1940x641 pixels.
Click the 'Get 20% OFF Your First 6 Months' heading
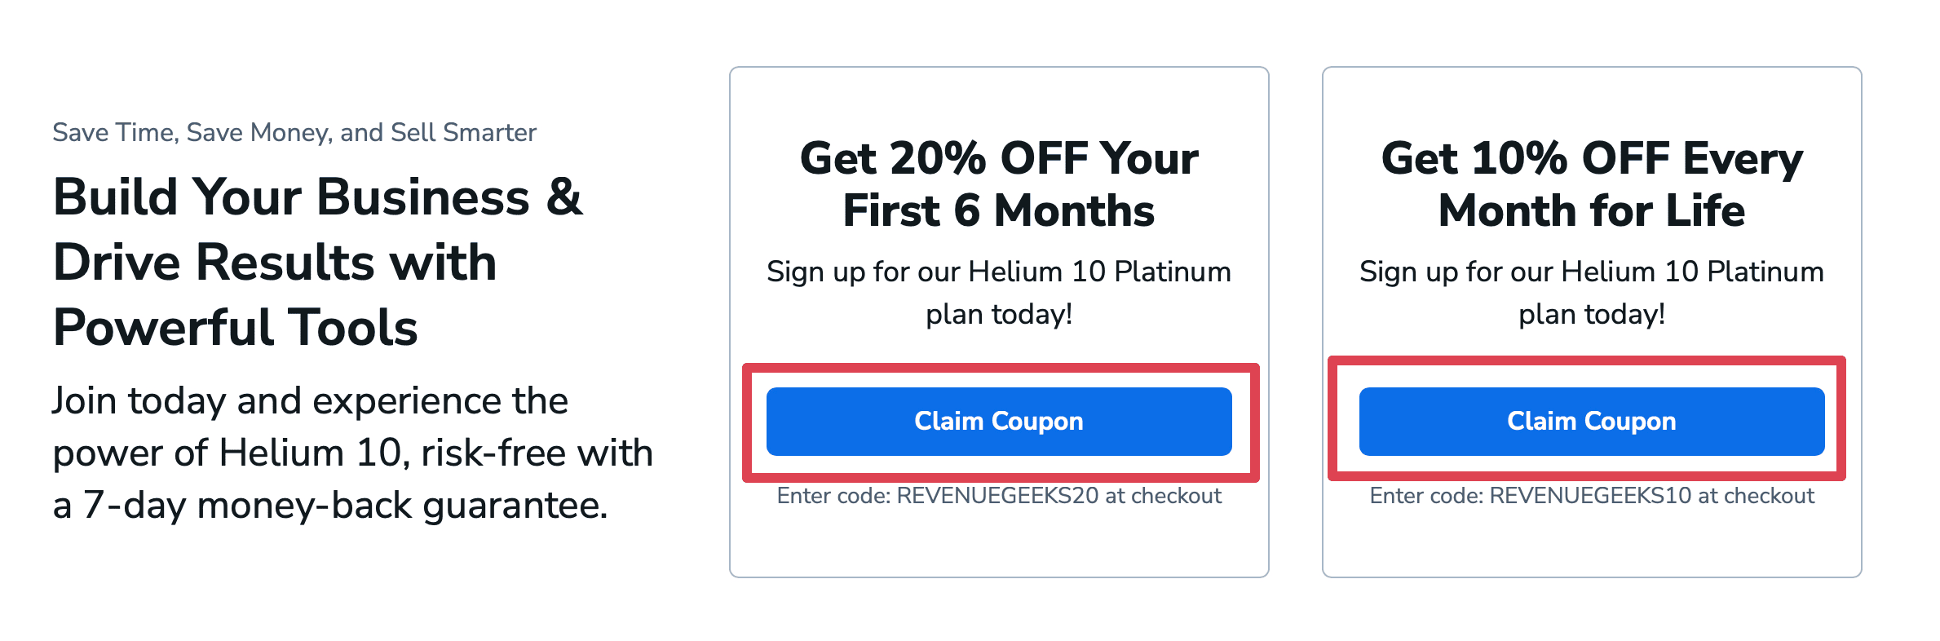point(999,184)
